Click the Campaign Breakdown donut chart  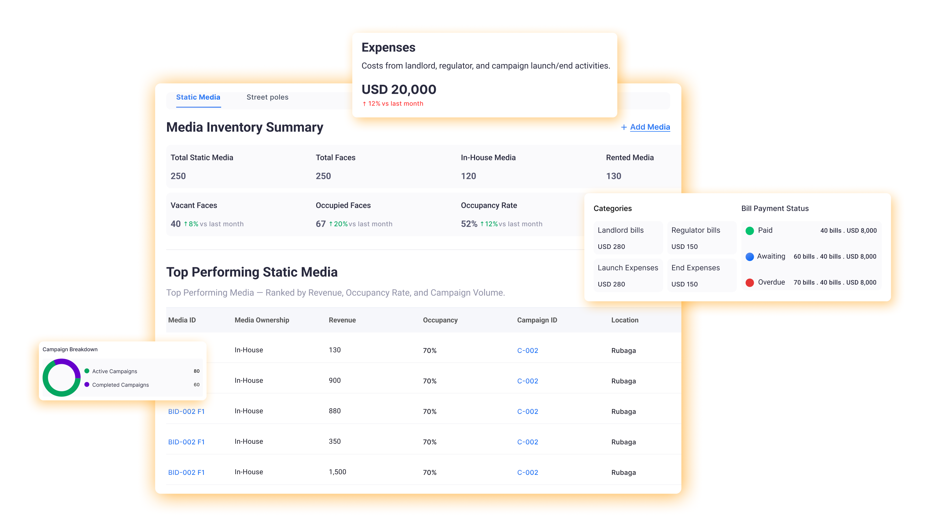point(62,378)
